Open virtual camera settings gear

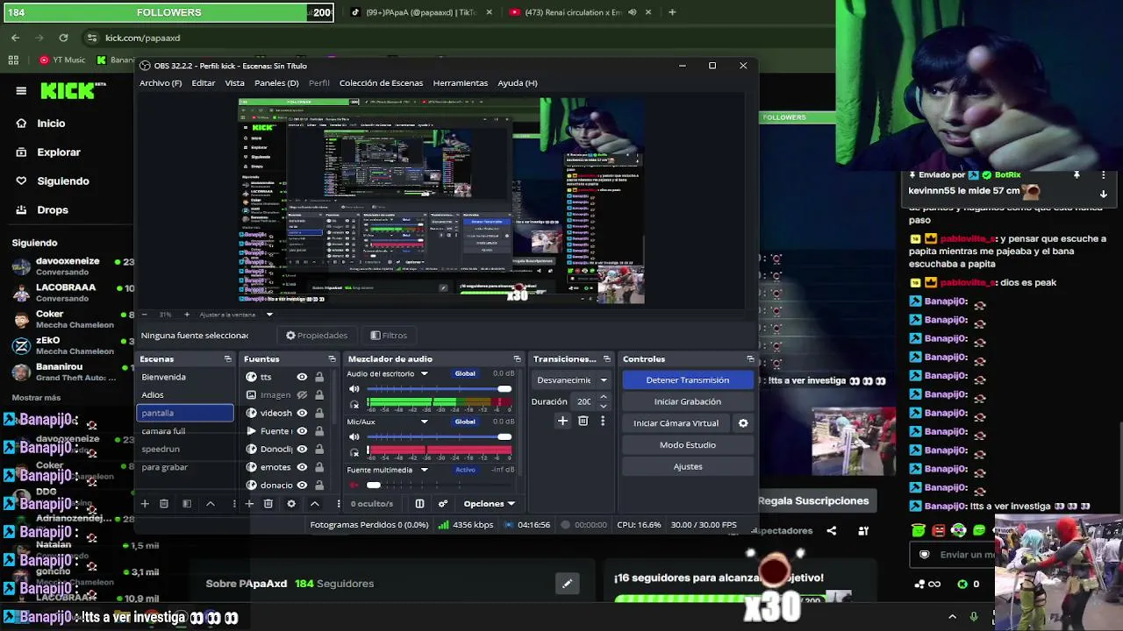[743, 423]
